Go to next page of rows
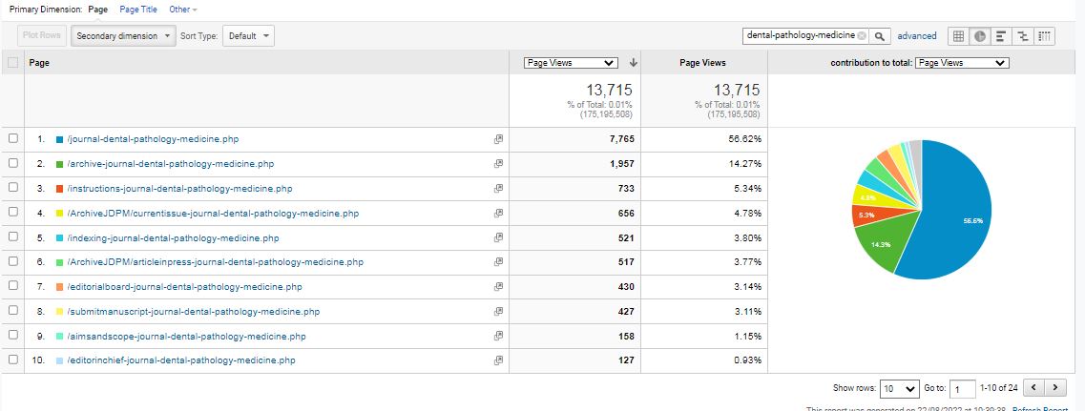1085x411 pixels. pos(1055,388)
